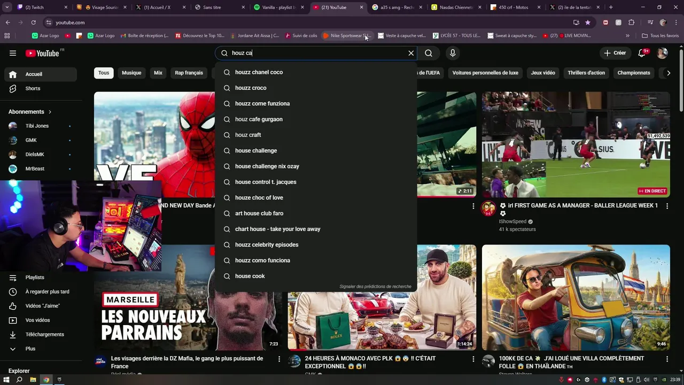This screenshot has width=684, height=385.
Task: Open Vidéos "J'aime" in sidebar
Action: coord(41,306)
